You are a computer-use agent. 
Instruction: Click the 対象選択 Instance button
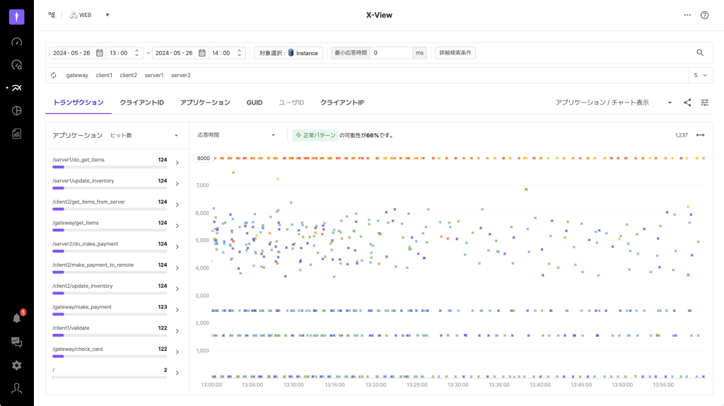[288, 53]
